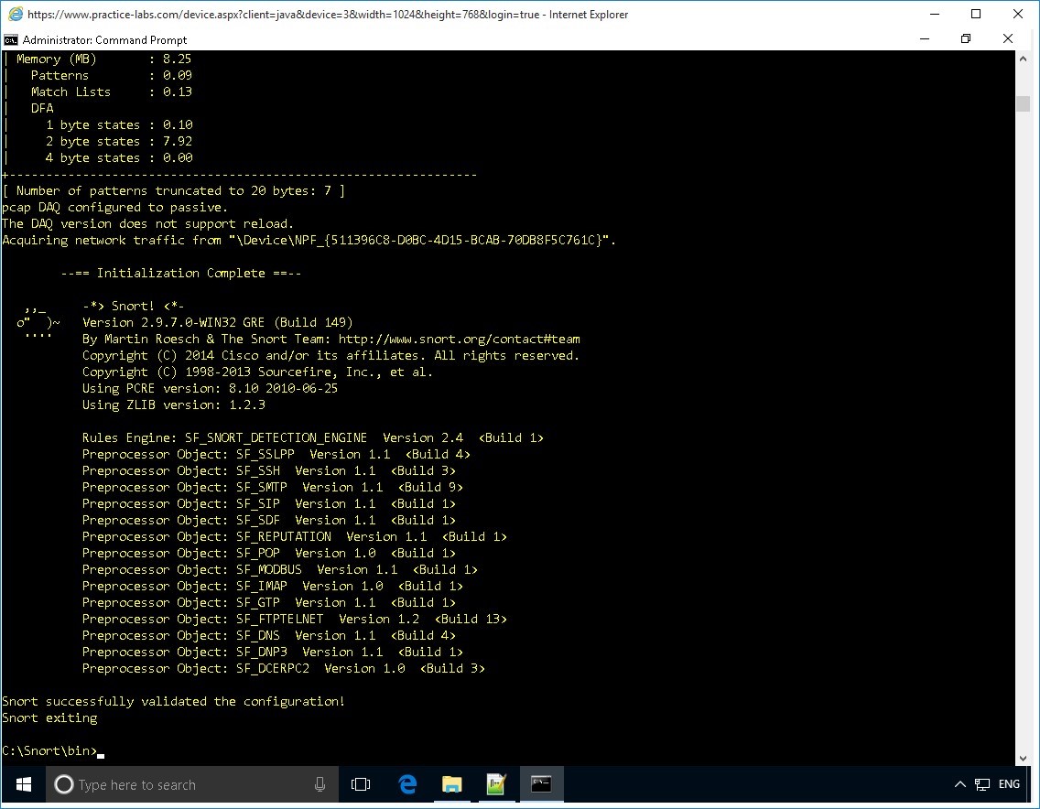Click the scrollbar up arrow in Command Prompt

click(x=1023, y=59)
